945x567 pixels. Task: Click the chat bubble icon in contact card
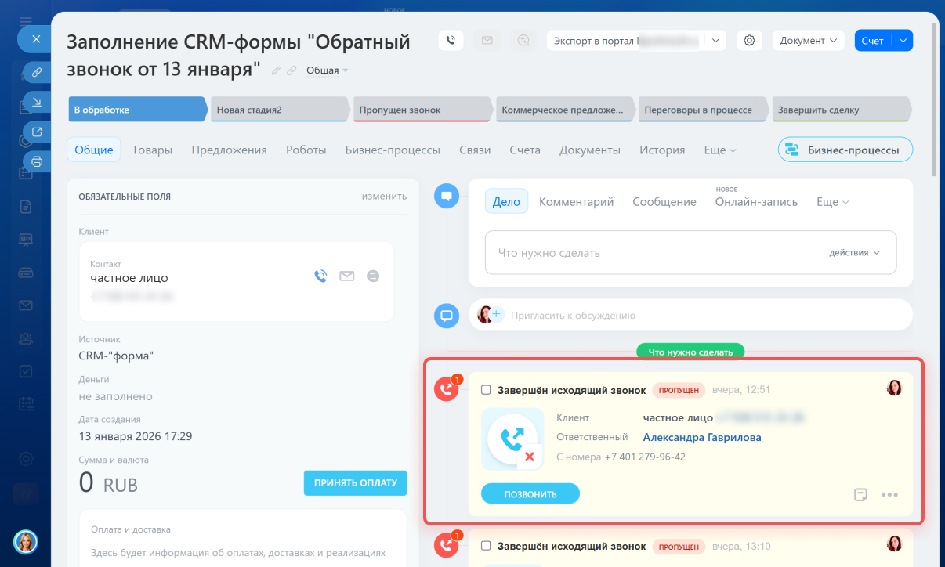tap(373, 276)
